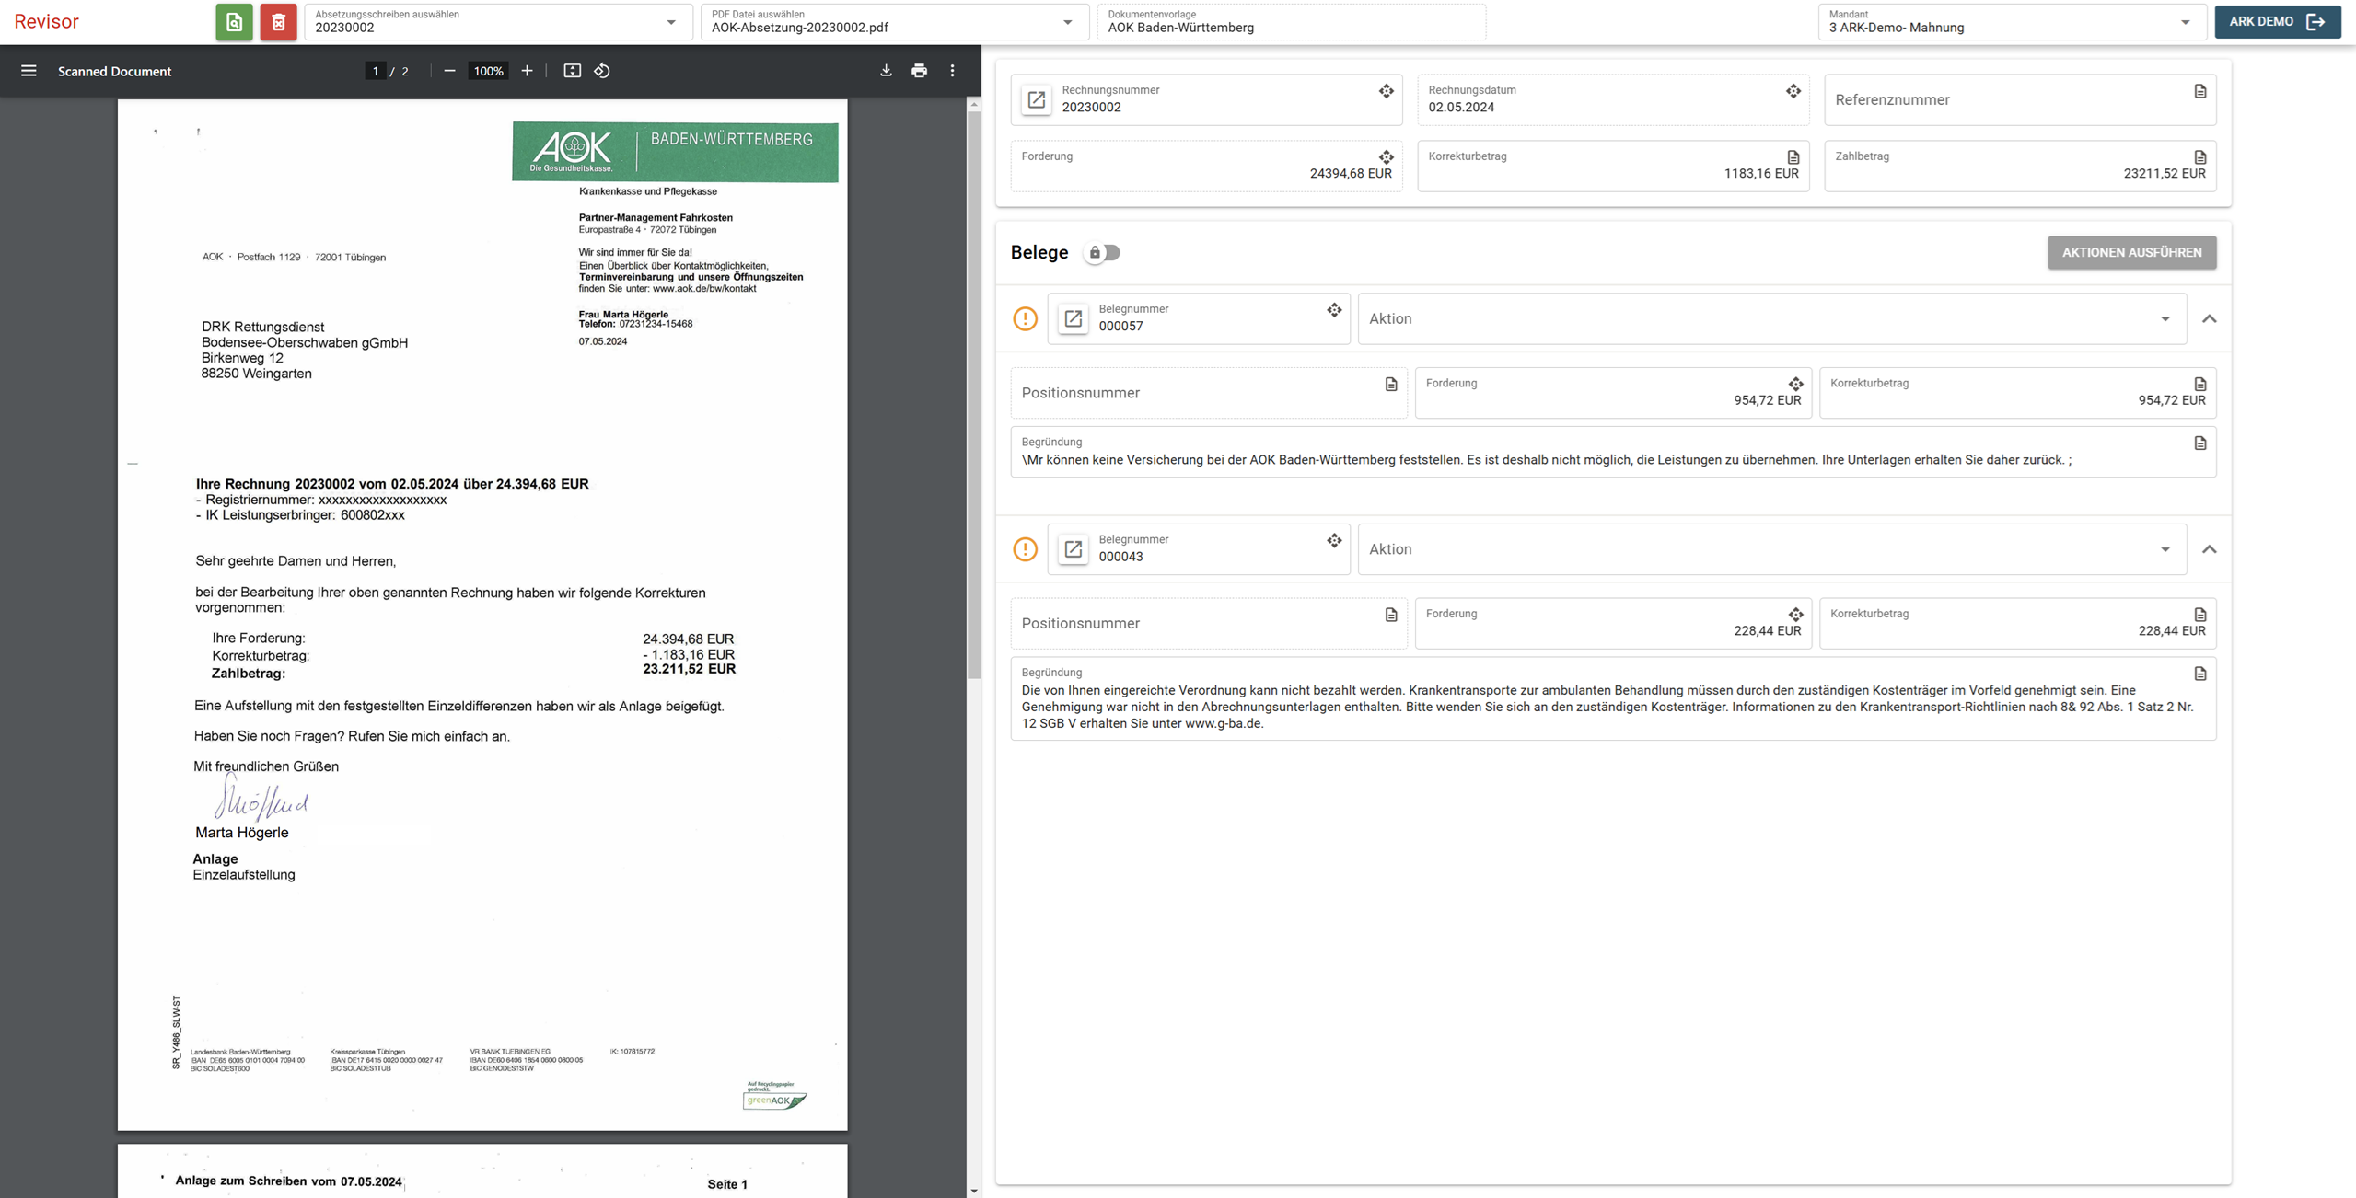This screenshot has width=2356, height=1198.
Task: Click the Aktionen Ausführen button
Action: 2130,252
